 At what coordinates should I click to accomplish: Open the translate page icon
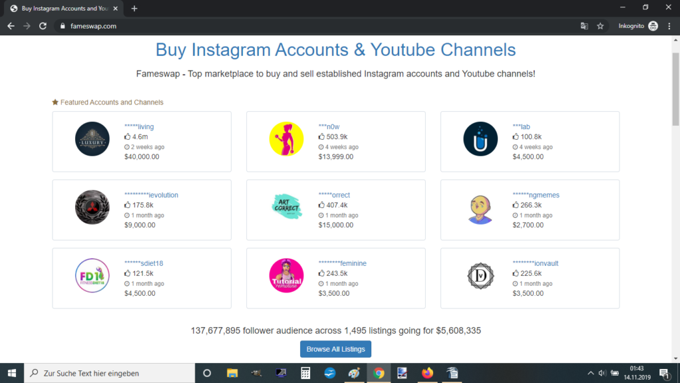click(584, 26)
